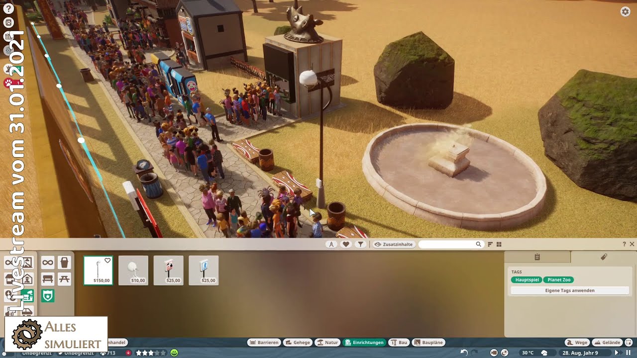
Task: Switch to the tag label tab
Action: 604,257
